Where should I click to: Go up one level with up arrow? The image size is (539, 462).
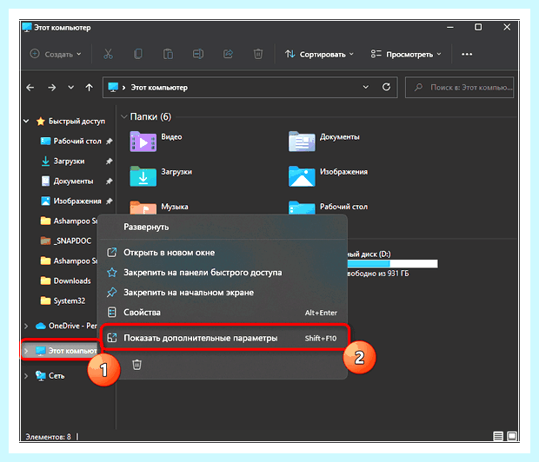pyautogui.click(x=89, y=88)
